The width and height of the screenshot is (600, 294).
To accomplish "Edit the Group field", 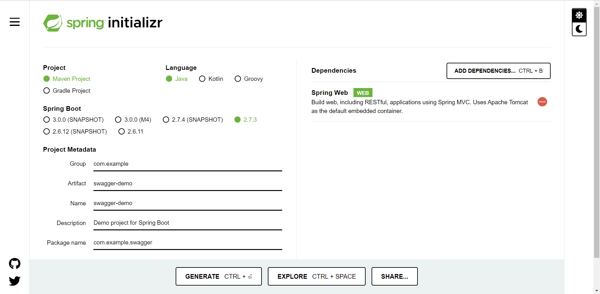I will coord(188,164).
